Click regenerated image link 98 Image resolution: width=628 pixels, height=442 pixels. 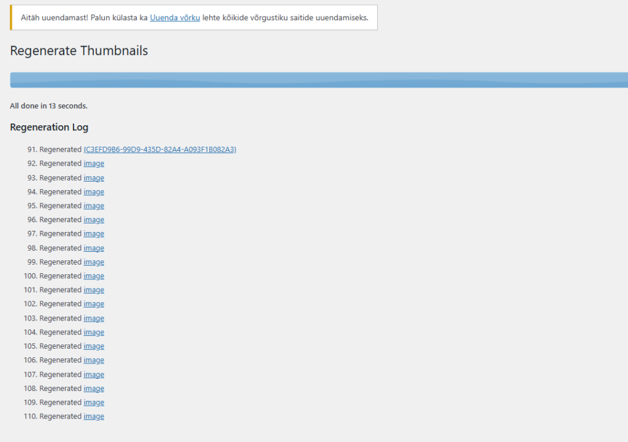94,248
